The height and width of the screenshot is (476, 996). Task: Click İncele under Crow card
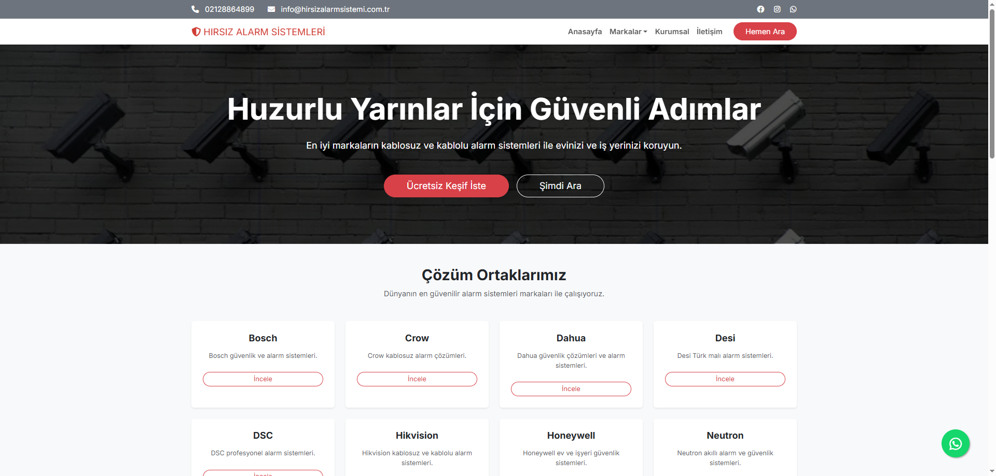pyautogui.click(x=417, y=379)
